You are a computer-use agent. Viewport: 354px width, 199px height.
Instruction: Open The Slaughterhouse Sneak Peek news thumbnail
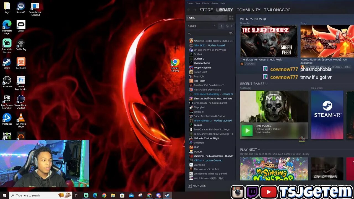pyautogui.click(x=269, y=41)
